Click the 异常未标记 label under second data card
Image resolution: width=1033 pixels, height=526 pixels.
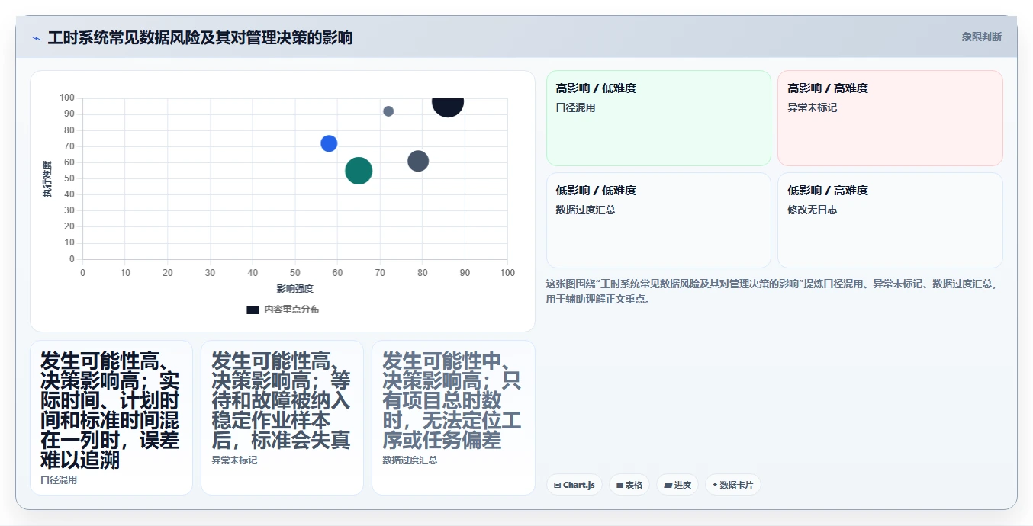234,460
